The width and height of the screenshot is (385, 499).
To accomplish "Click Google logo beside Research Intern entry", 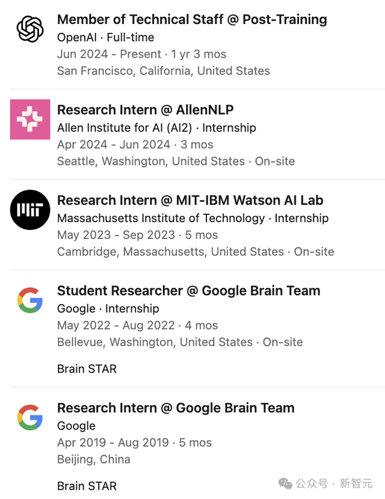I will 30,418.
